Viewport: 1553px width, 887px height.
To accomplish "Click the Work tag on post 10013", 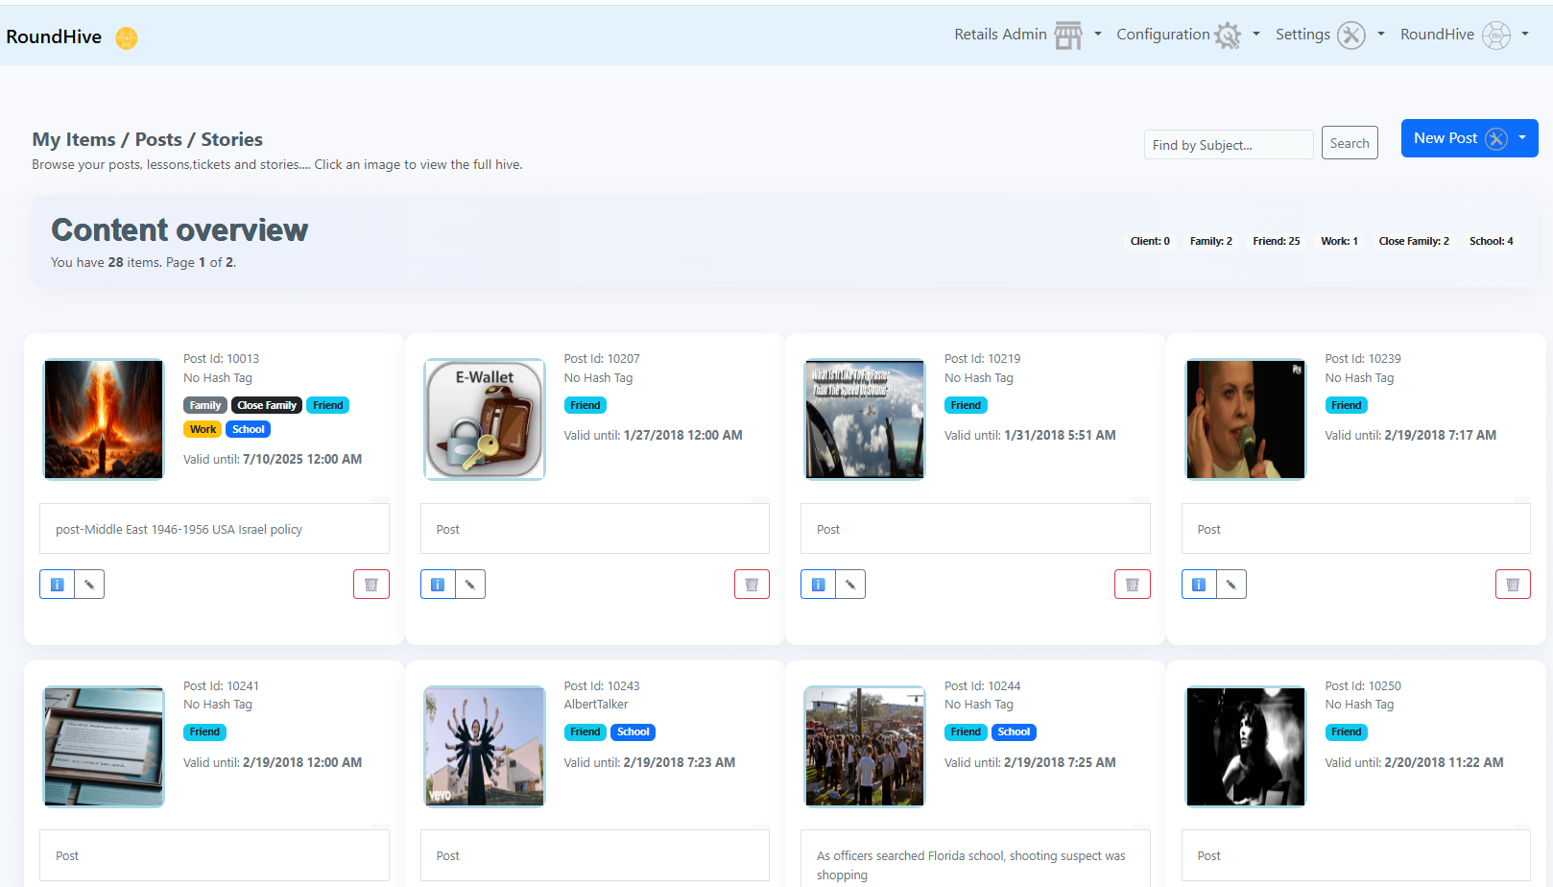I will click(x=203, y=429).
